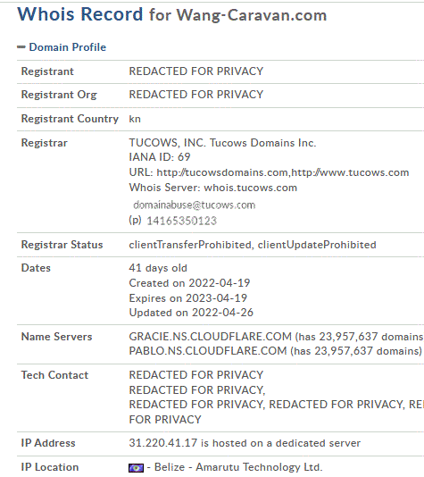
Task: Select the GRACIE.NS.CLOUDFLARE.COM name server
Action: pyautogui.click(x=210, y=337)
